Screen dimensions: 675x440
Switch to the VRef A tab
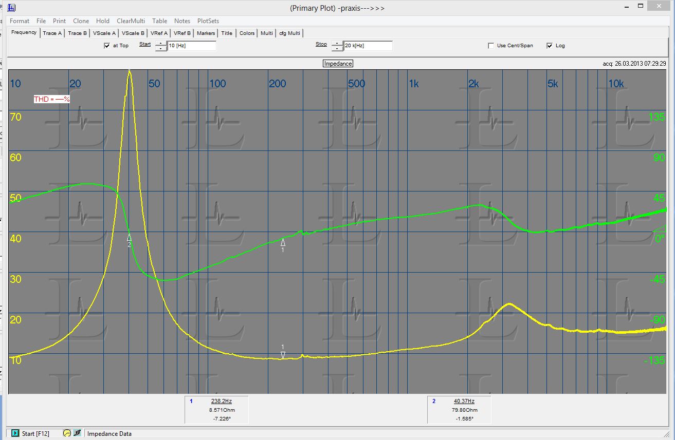tap(159, 33)
